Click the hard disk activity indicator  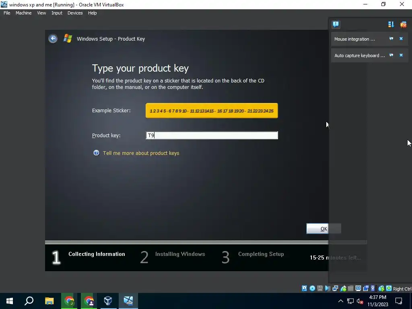pyautogui.click(x=304, y=288)
